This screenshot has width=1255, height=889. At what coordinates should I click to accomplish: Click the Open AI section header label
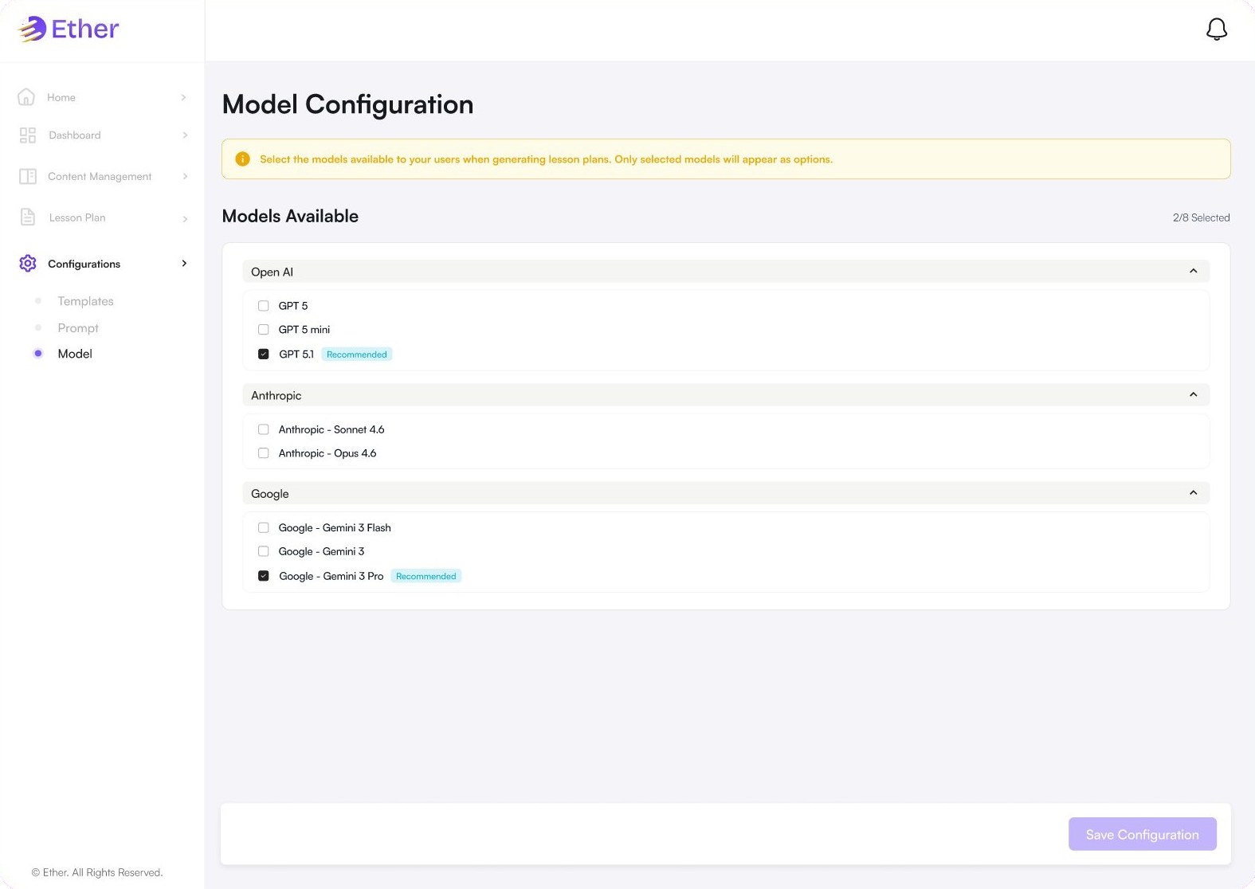[272, 272]
